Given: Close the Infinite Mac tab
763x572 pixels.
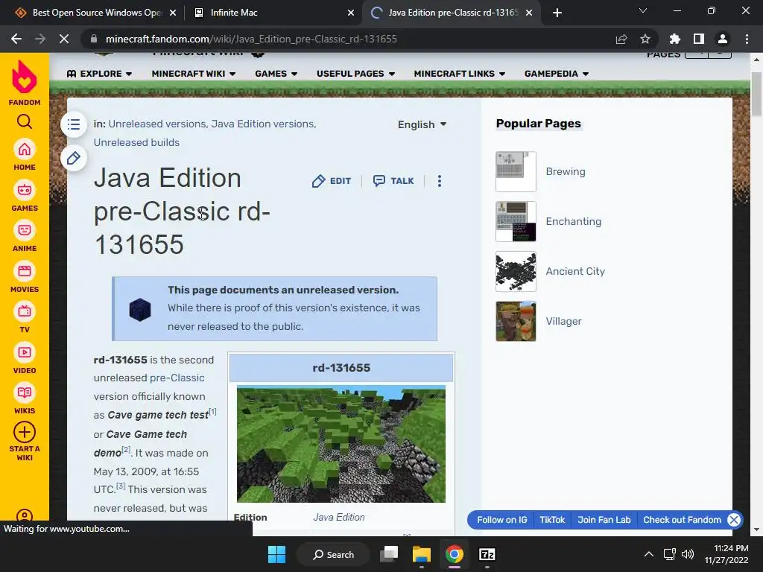Looking at the screenshot, I should tap(351, 13).
